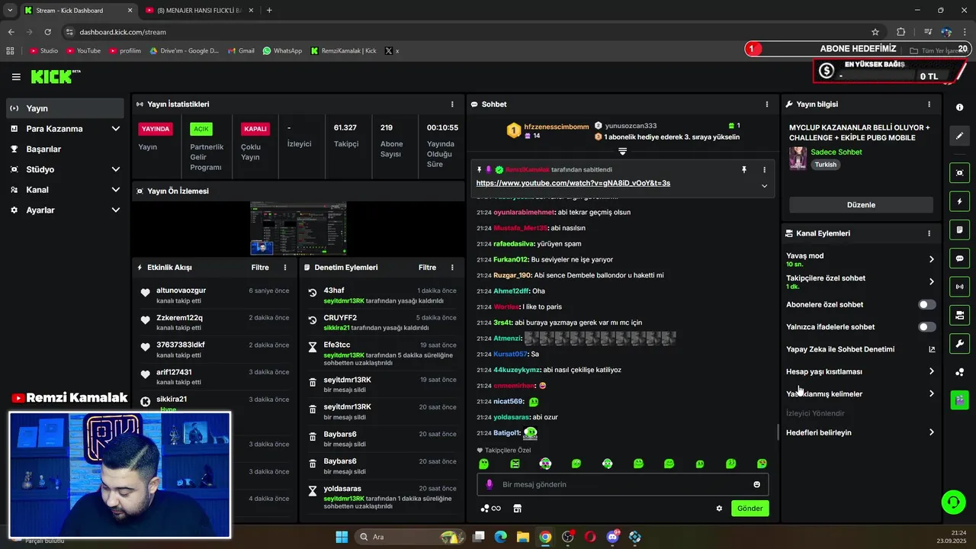Open Hesap yaşı kısıtlaması settings
The width and height of the screenshot is (976, 549).
click(860, 371)
